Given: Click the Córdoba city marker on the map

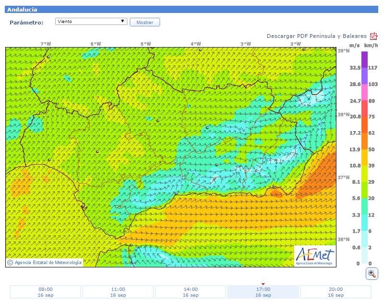Looking at the screenshot, I should pyautogui.click(x=158, y=120).
